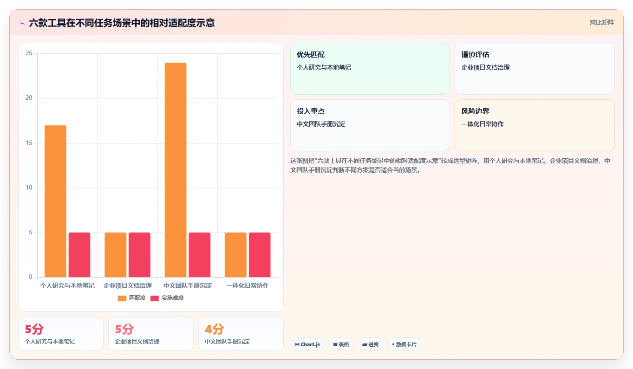Open the 投入重点 card

[370, 125]
